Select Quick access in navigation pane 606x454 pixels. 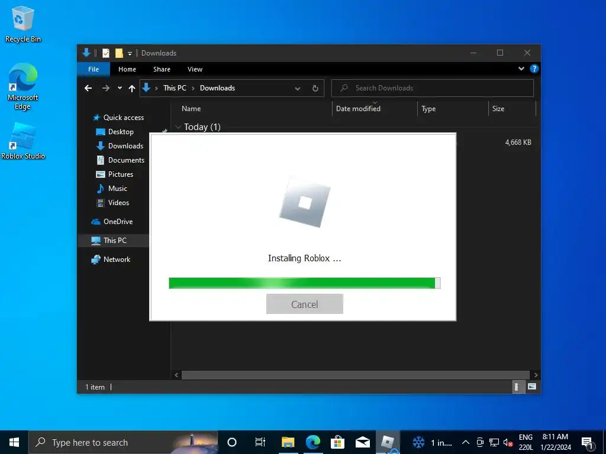pos(118,118)
